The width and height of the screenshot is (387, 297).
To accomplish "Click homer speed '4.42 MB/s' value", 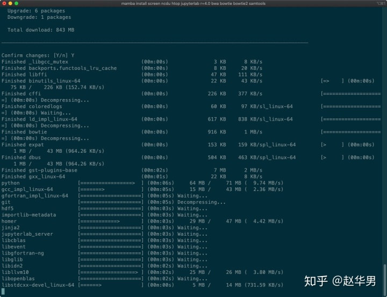I will (x=267, y=221).
